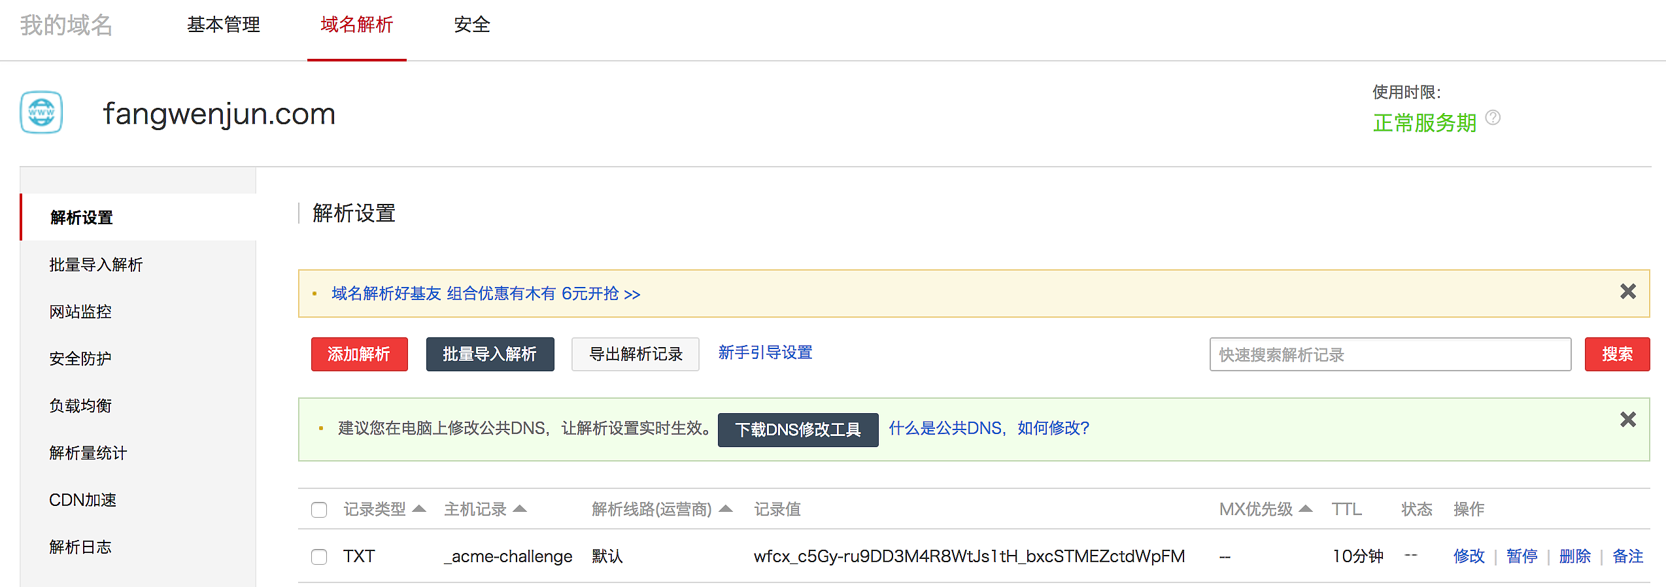This screenshot has height=587, width=1666.
Task: Dismiss the green public DNS tip banner
Action: point(1627,420)
